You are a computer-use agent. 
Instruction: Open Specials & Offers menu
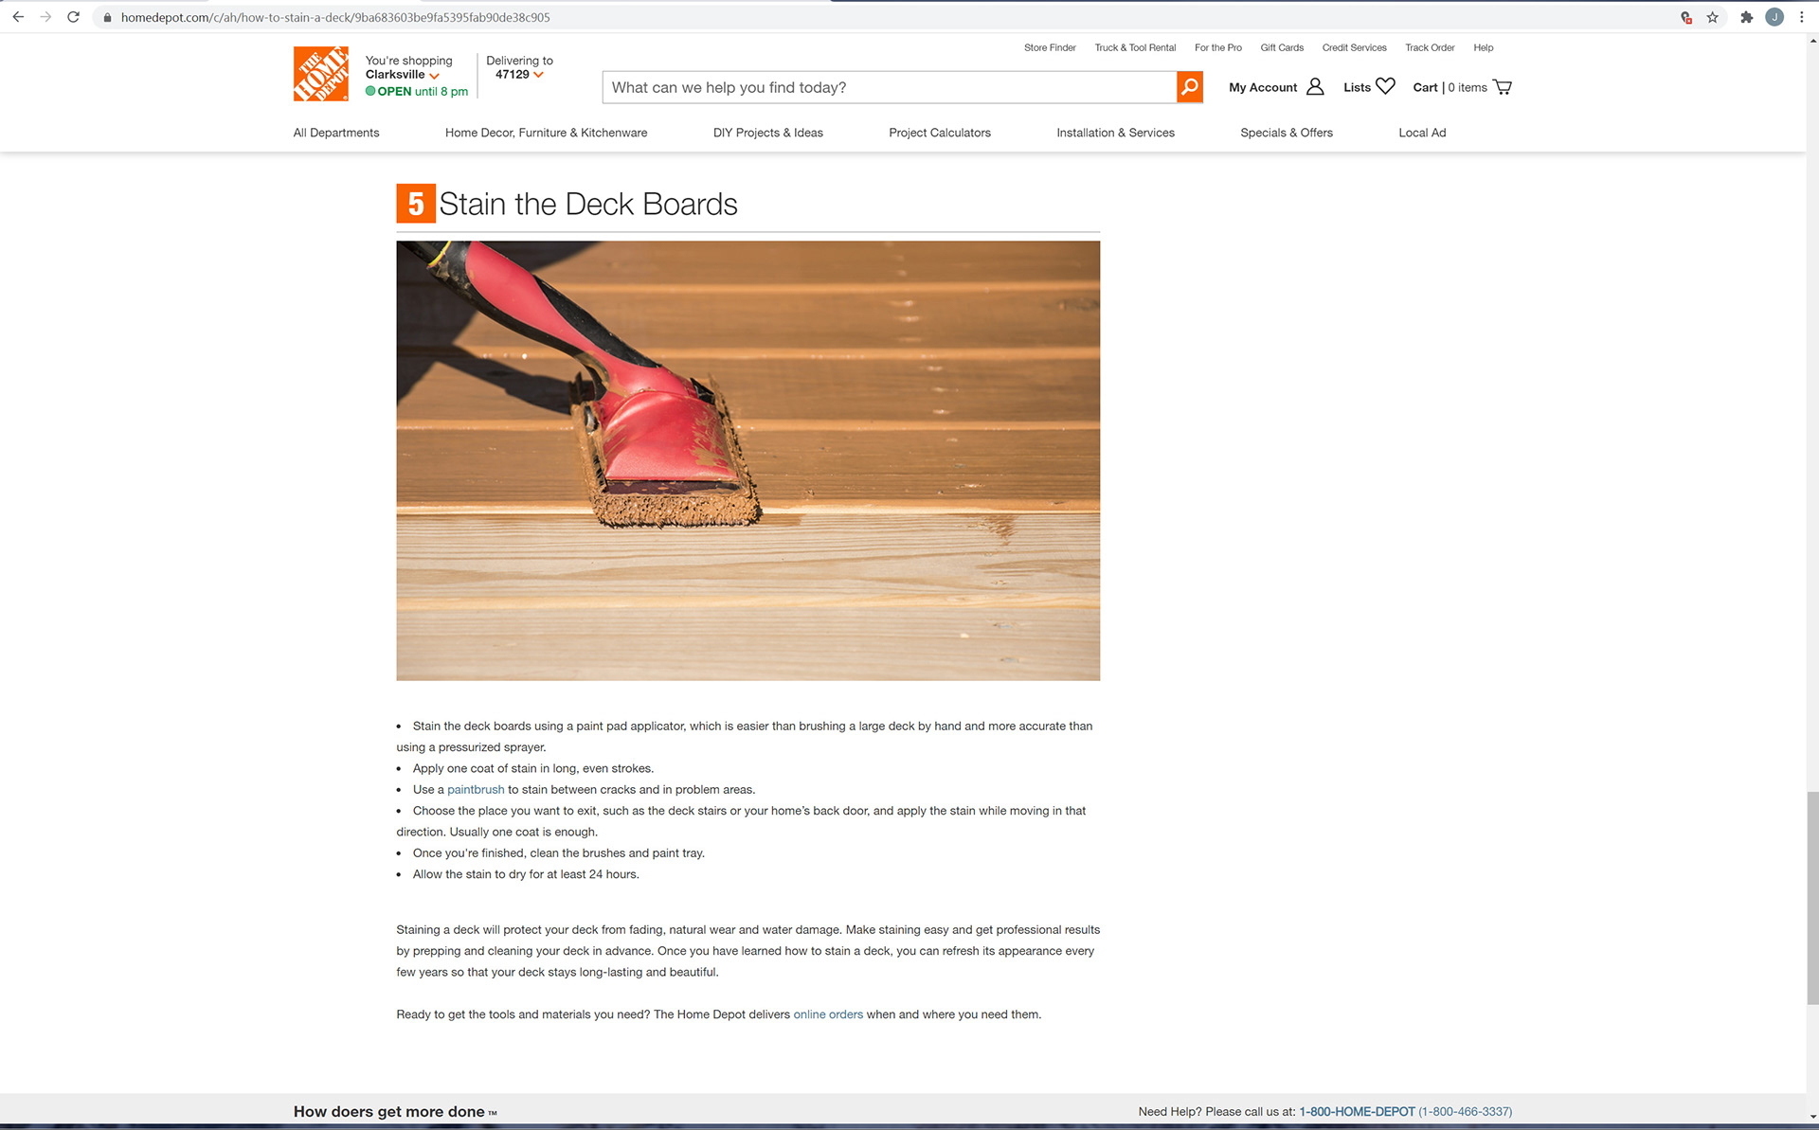[x=1286, y=133]
